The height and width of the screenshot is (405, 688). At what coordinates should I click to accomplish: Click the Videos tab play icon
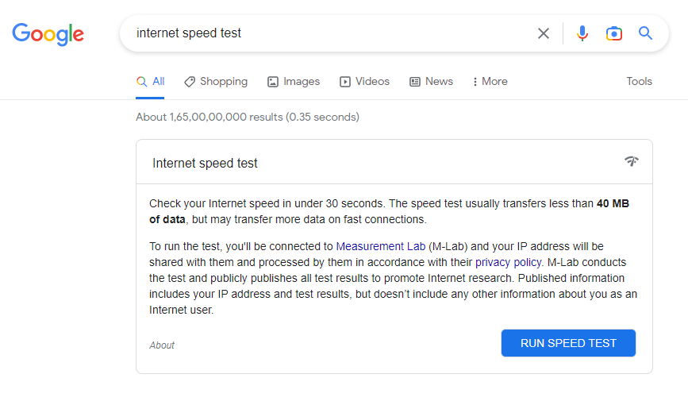[x=345, y=82]
